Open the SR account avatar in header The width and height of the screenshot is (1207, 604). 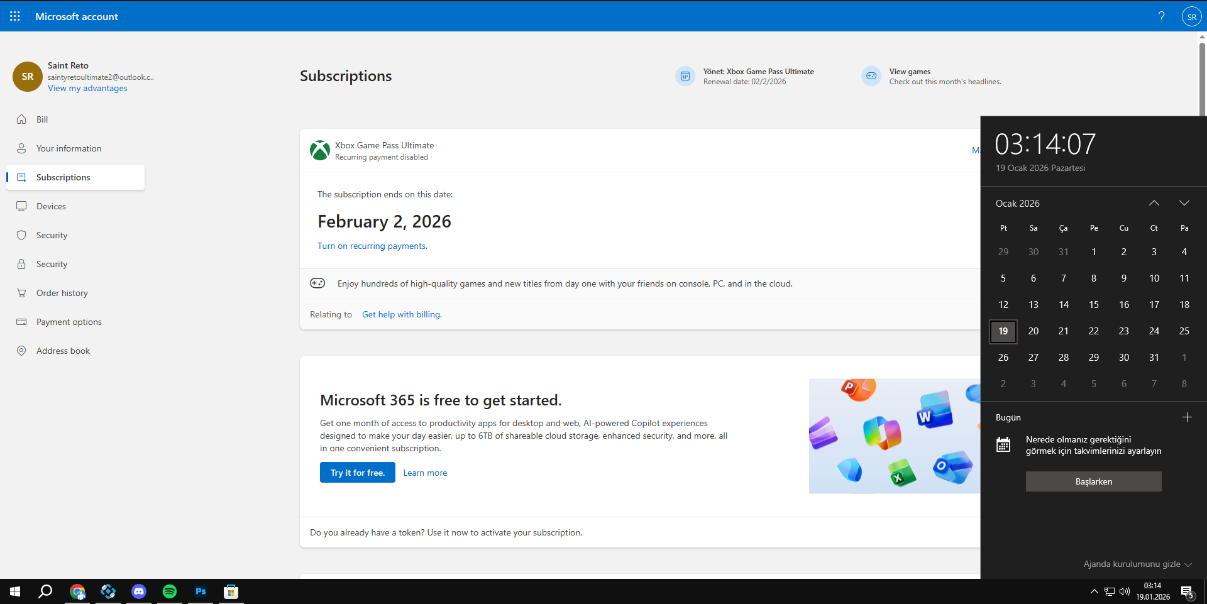(x=1191, y=16)
